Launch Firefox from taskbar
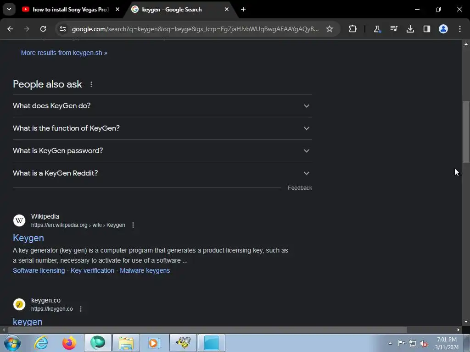This screenshot has width=470, height=352. pyautogui.click(x=69, y=343)
